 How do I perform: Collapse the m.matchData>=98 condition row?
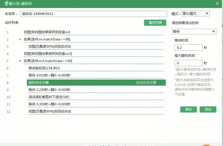tap(20, 39)
